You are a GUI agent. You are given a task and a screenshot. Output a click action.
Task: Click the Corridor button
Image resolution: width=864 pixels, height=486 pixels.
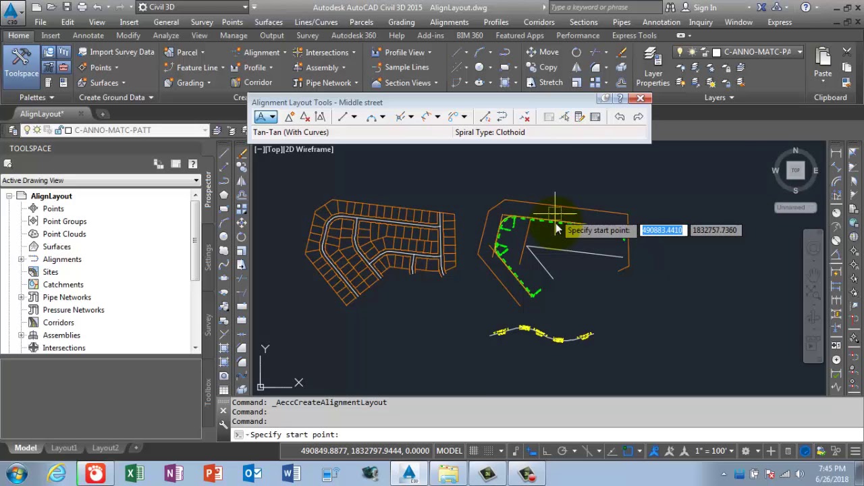click(251, 82)
